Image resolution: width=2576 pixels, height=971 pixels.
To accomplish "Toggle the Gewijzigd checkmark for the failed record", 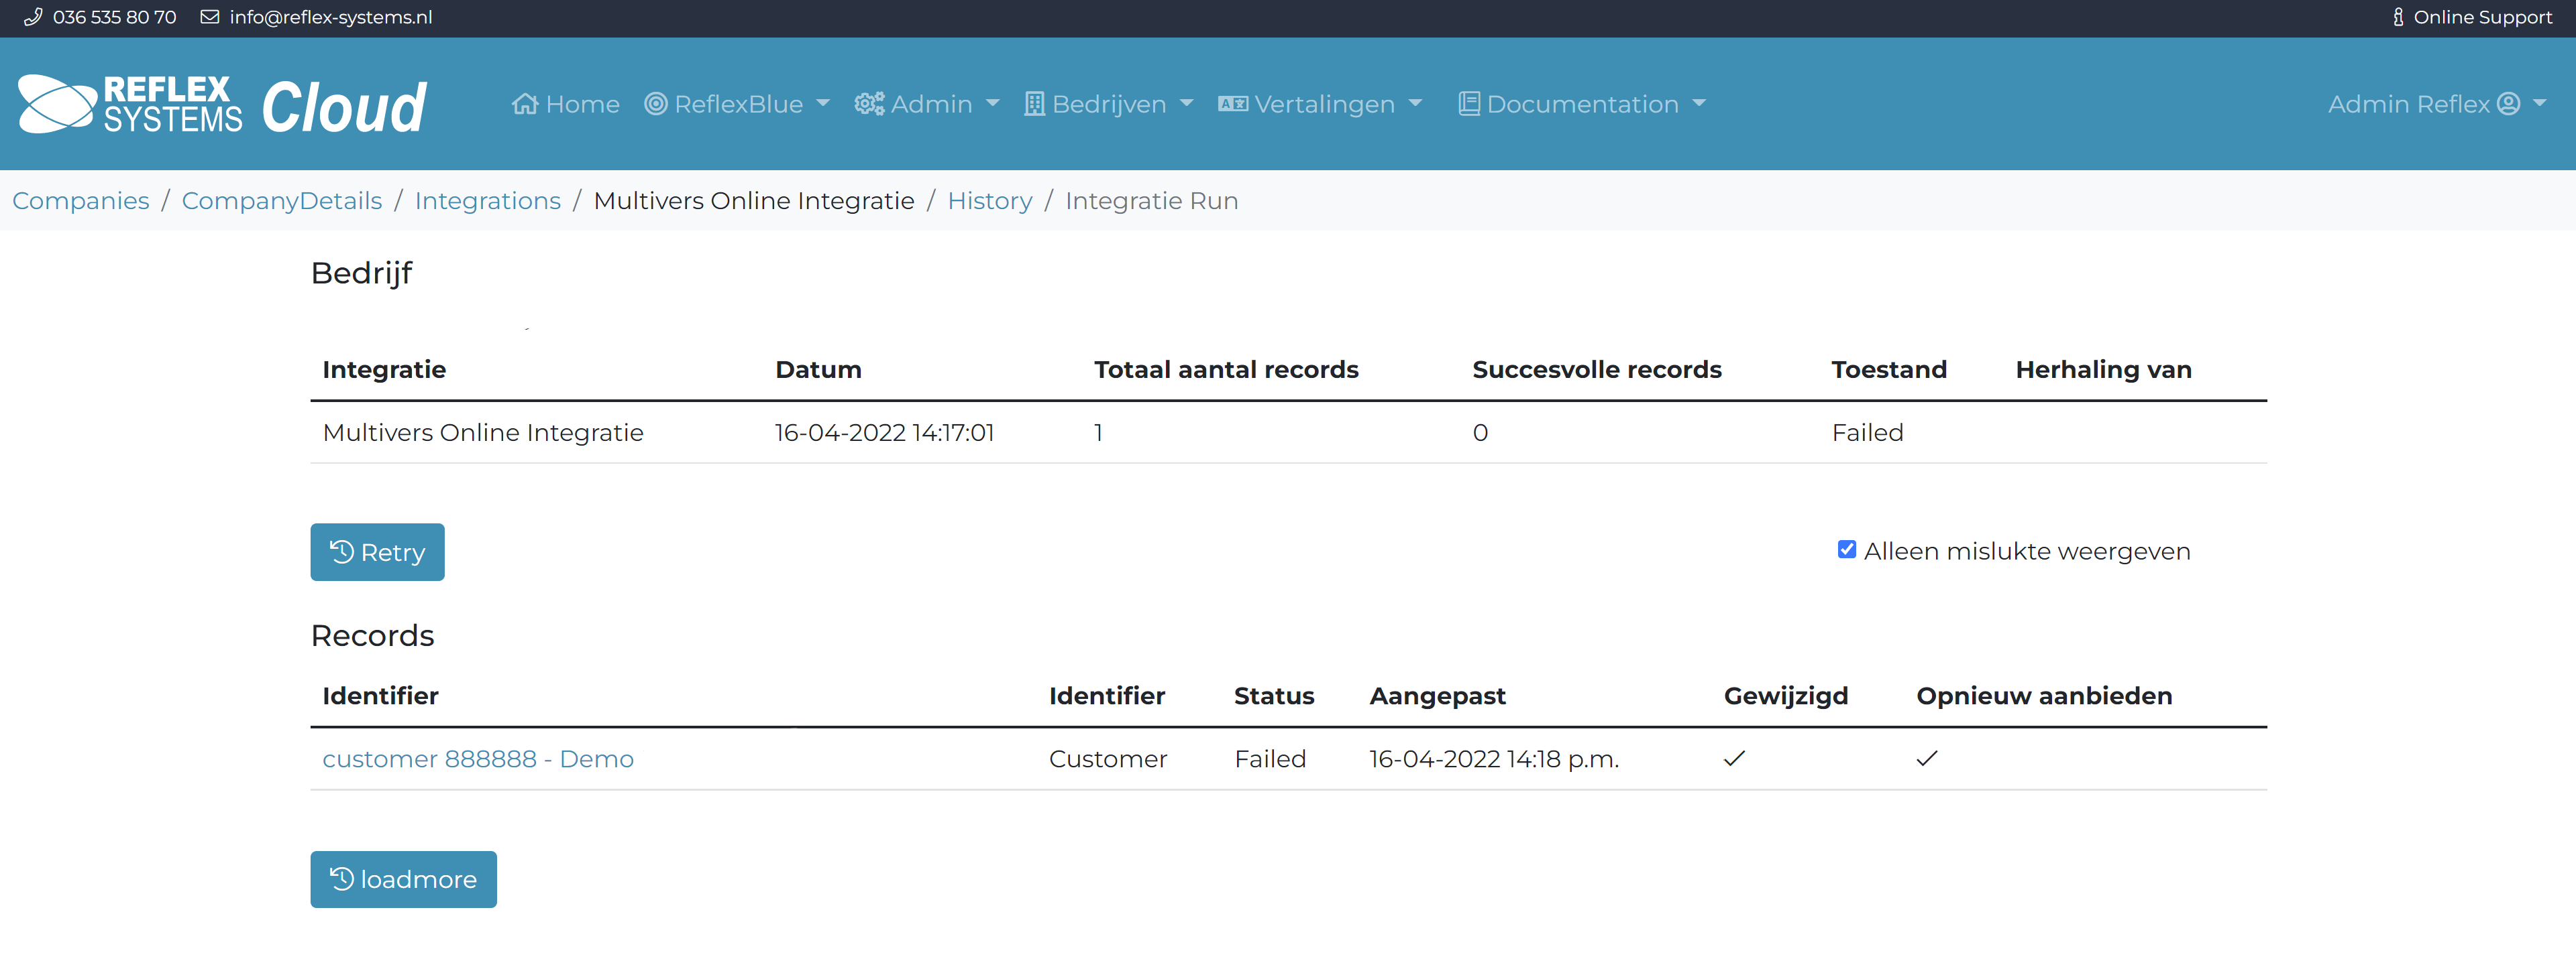I will 1735,758.
